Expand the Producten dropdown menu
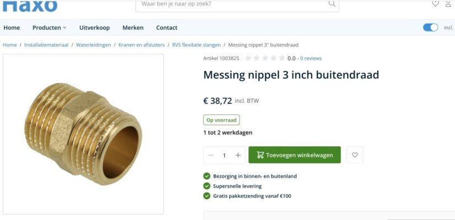Screen dimensions: 455x220 [49, 28]
